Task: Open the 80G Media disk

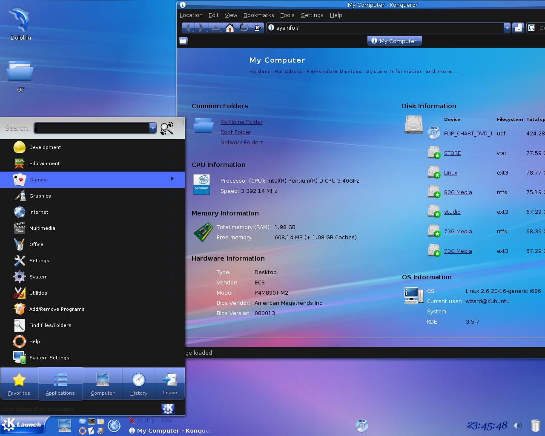Action: (x=458, y=192)
